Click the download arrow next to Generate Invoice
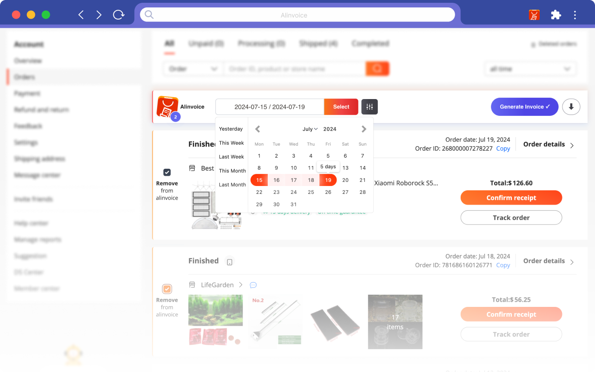595x372 pixels. click(x=571, y=106)
